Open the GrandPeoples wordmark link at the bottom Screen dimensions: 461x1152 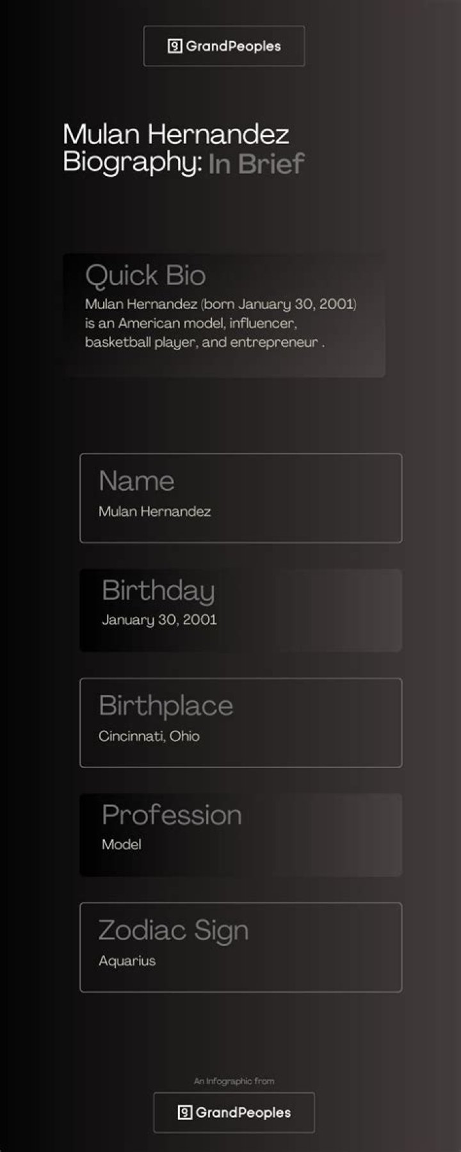pos(243,1112)
